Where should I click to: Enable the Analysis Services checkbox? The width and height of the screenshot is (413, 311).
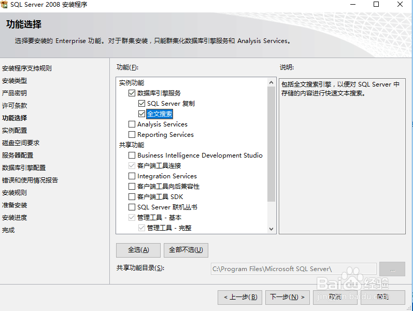132,124
